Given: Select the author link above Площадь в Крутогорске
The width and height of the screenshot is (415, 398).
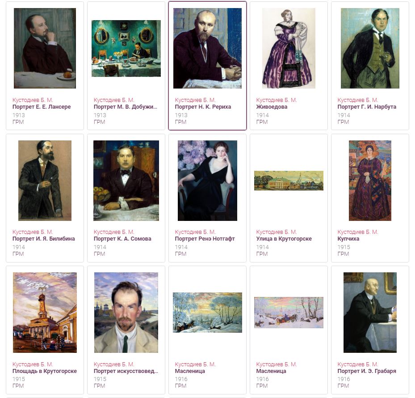Looking at the screenshot, I should (33, 364).
